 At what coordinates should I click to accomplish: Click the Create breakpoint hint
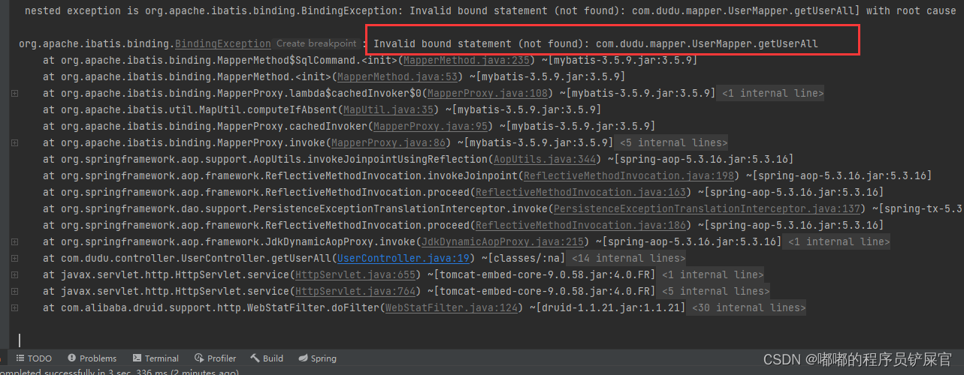pyautogui.click(x=316, y=43)
